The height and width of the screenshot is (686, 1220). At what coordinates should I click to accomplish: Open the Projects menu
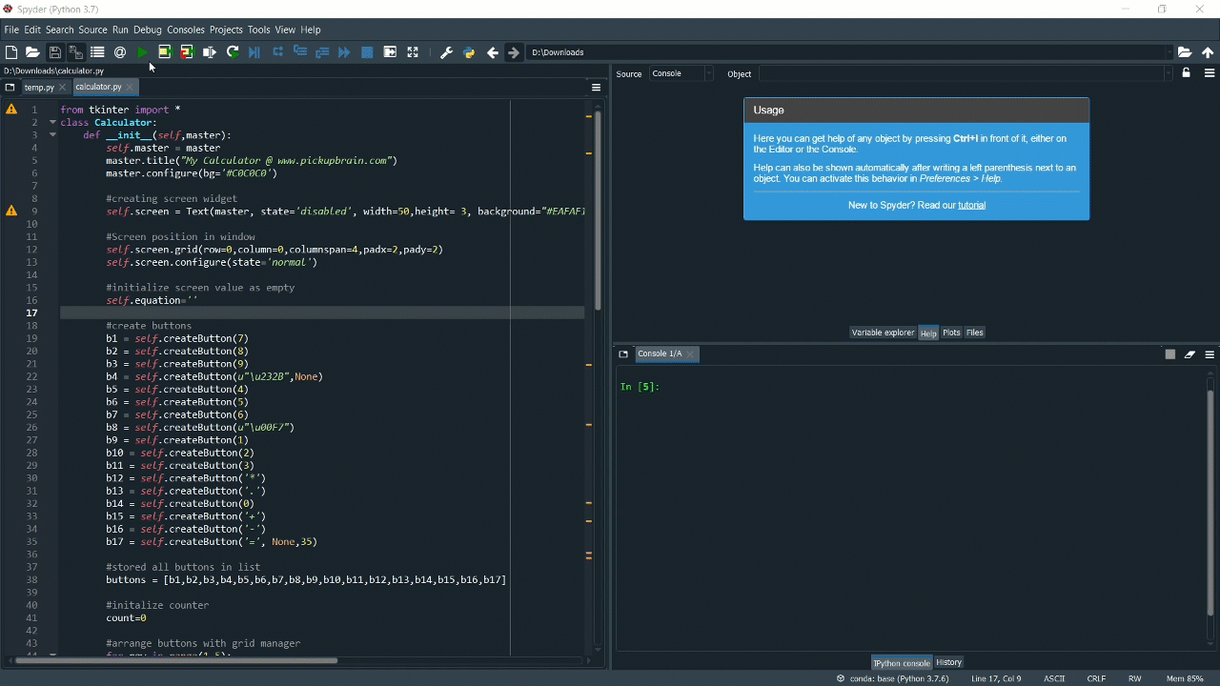(226, 30)
